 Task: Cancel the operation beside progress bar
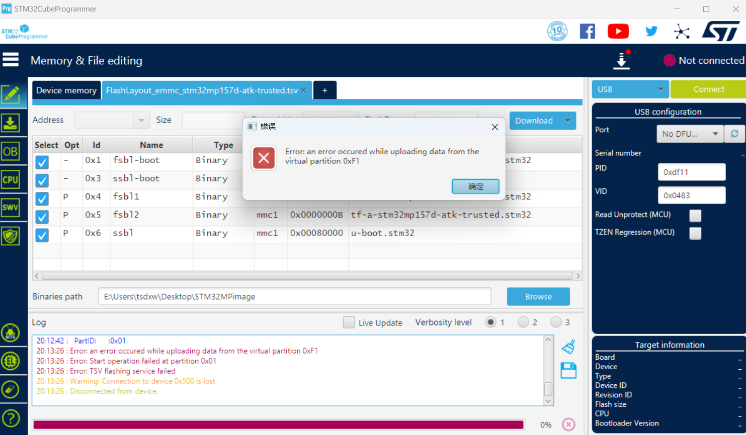568,424
